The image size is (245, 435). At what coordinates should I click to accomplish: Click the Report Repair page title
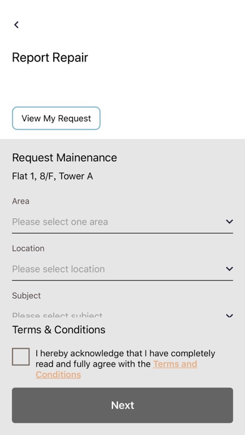(x=50, y=57)
